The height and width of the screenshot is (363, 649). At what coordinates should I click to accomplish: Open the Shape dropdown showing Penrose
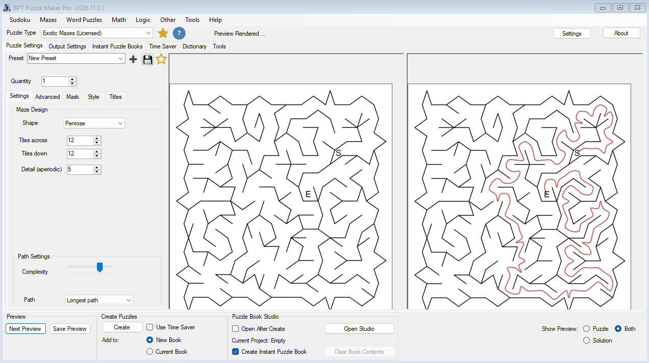(x=94, y=123)
